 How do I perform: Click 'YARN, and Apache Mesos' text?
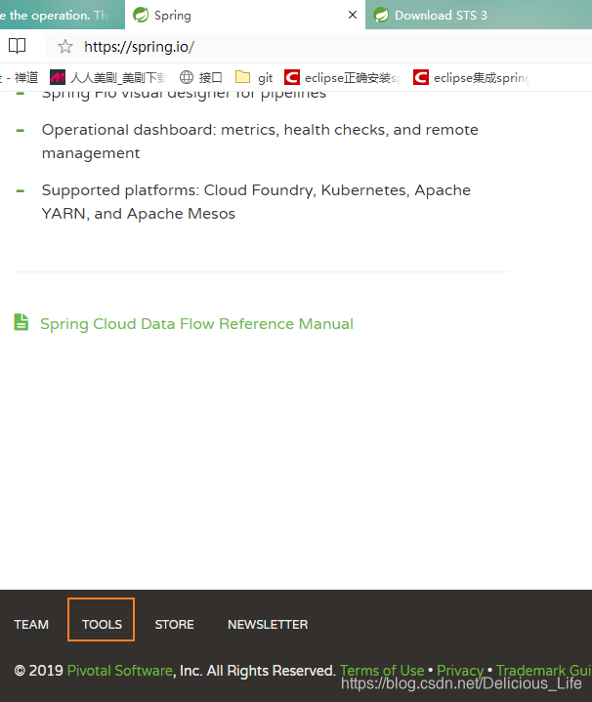point(139,214)
